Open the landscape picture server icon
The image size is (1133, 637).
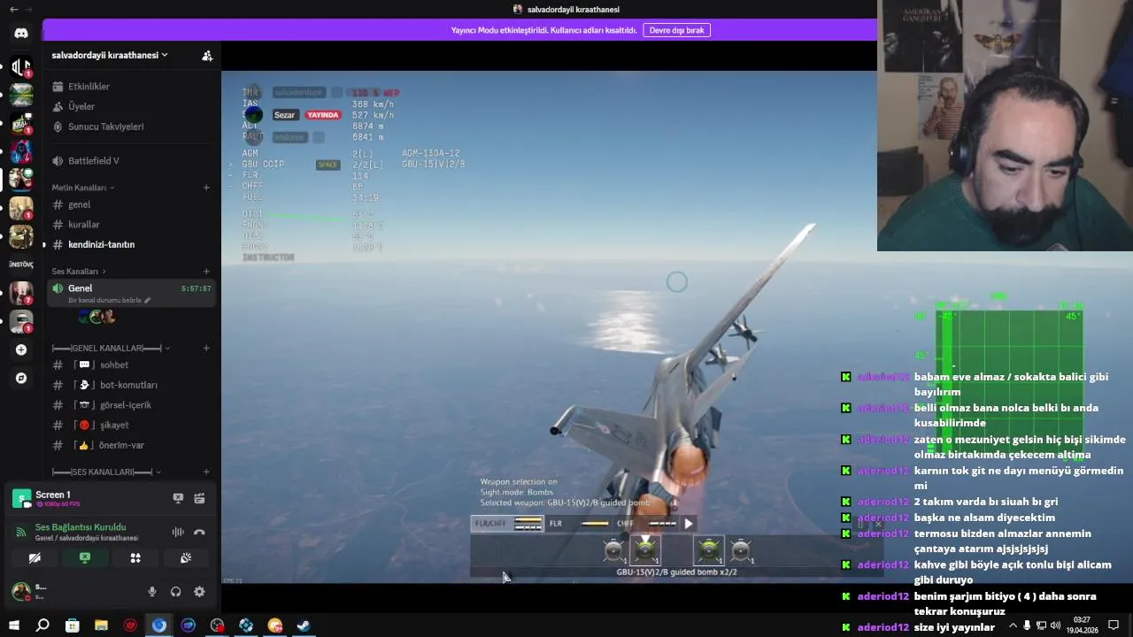coord(21,95)
